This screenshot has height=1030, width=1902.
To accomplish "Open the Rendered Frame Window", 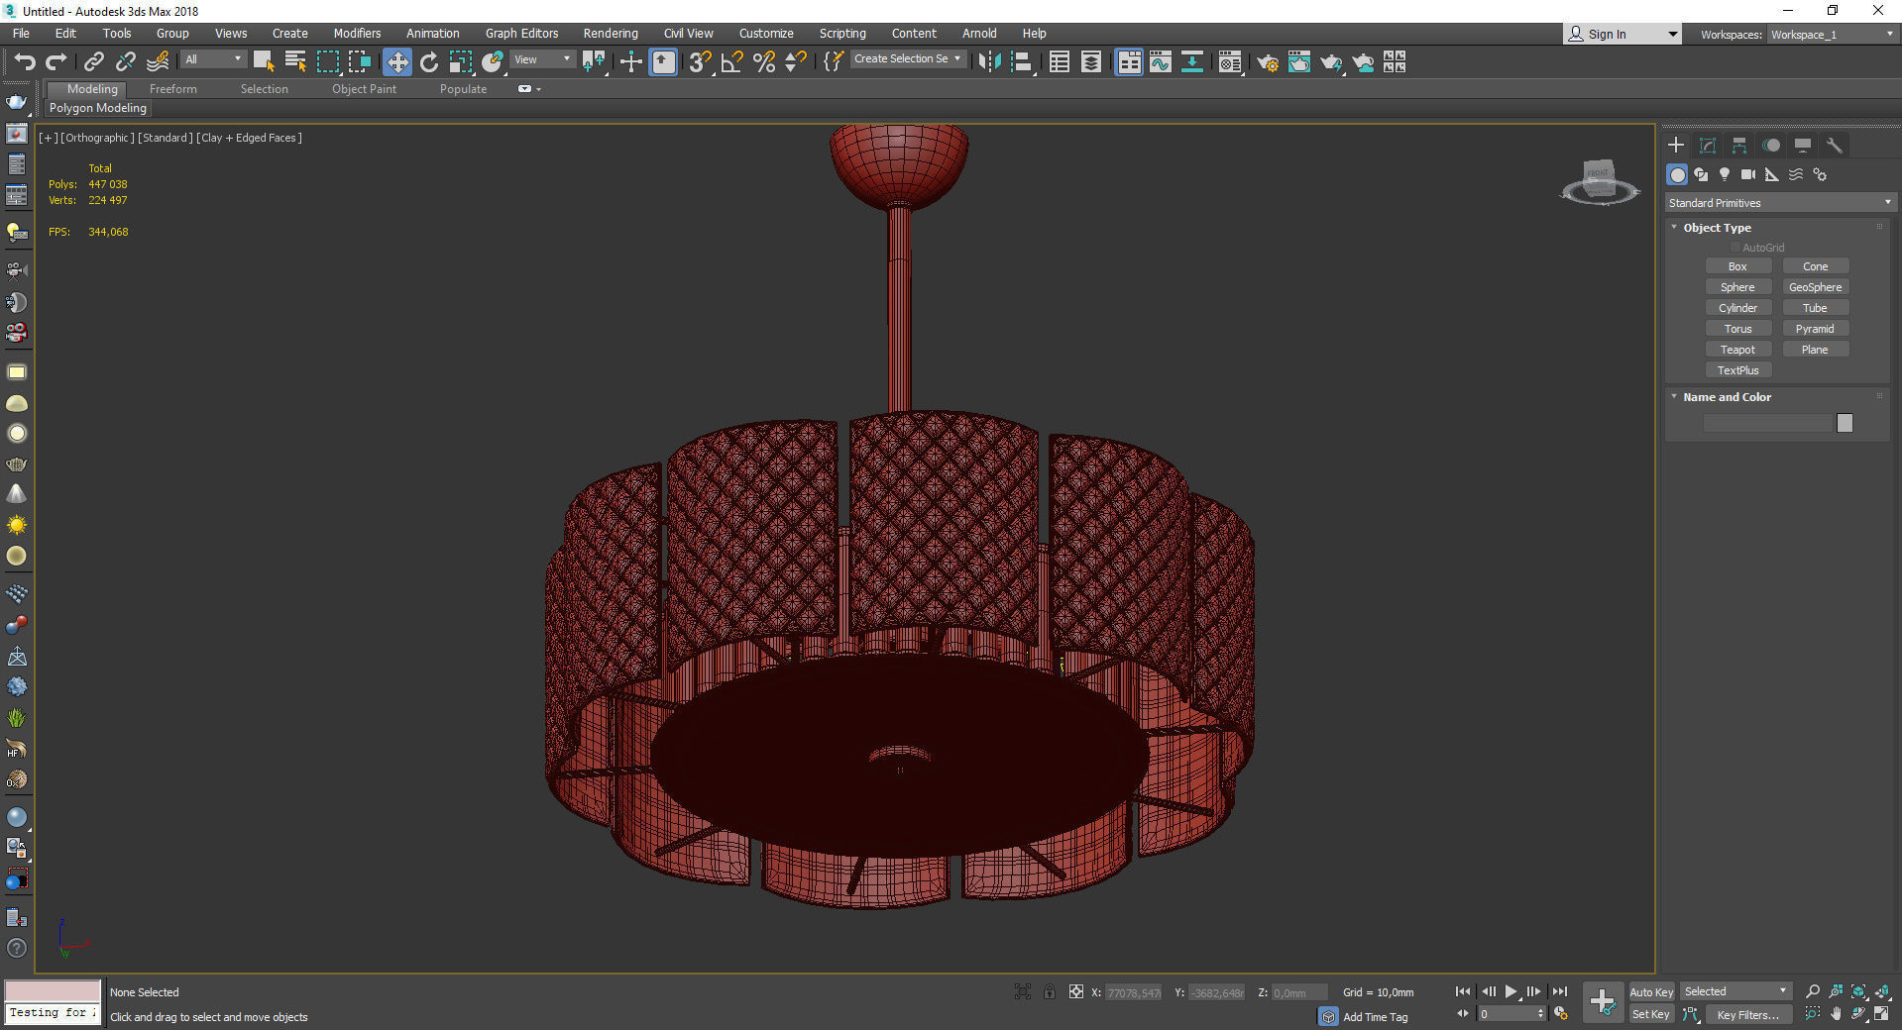I will pyautogui.click(x=1299, y=62).
